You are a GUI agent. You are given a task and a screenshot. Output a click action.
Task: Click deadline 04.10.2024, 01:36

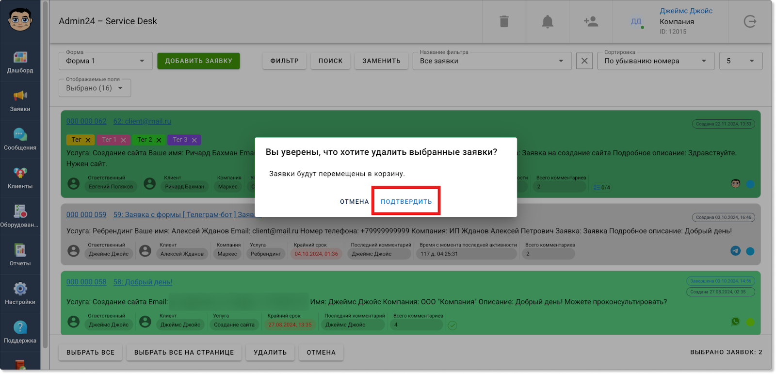[316, 254]
